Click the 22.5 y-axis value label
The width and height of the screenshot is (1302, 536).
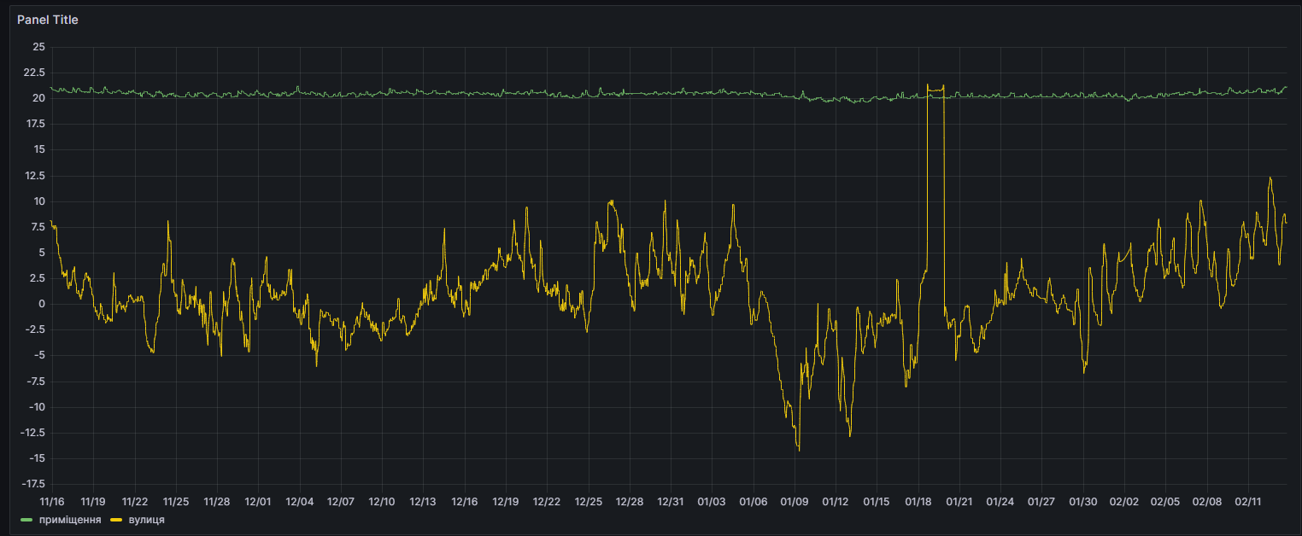(x=33, y=73)
